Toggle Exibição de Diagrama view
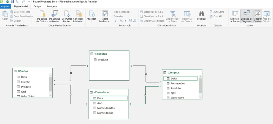Image resolution: width=273 pixels, height=124 pixels. [246, 17]
